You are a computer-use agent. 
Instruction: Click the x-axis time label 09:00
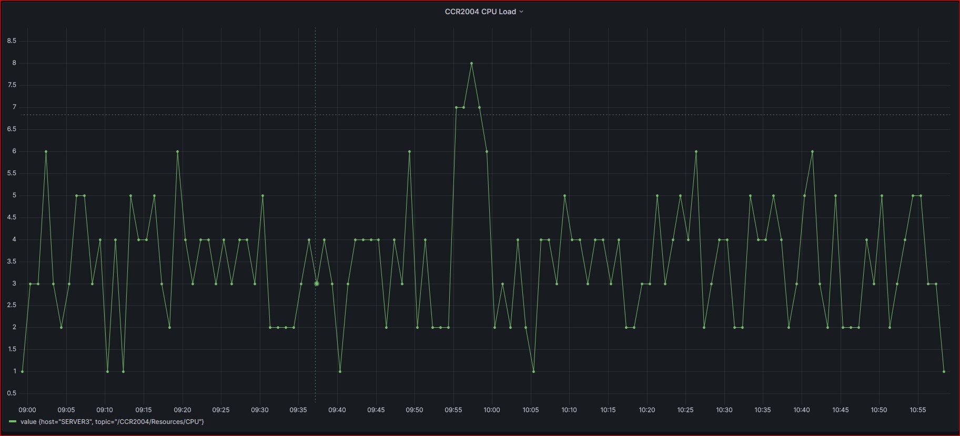click(27, 410)
